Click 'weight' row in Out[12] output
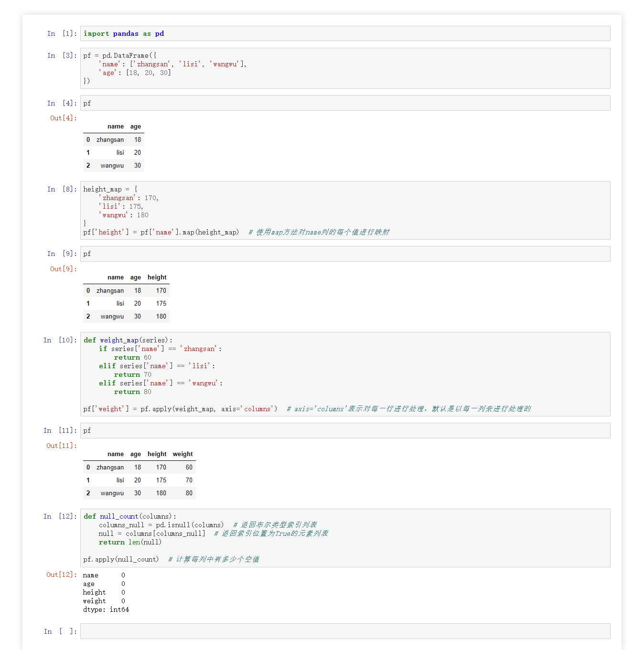Image resolution: width=644 pixels, height=650 pixels. (104, 601)
